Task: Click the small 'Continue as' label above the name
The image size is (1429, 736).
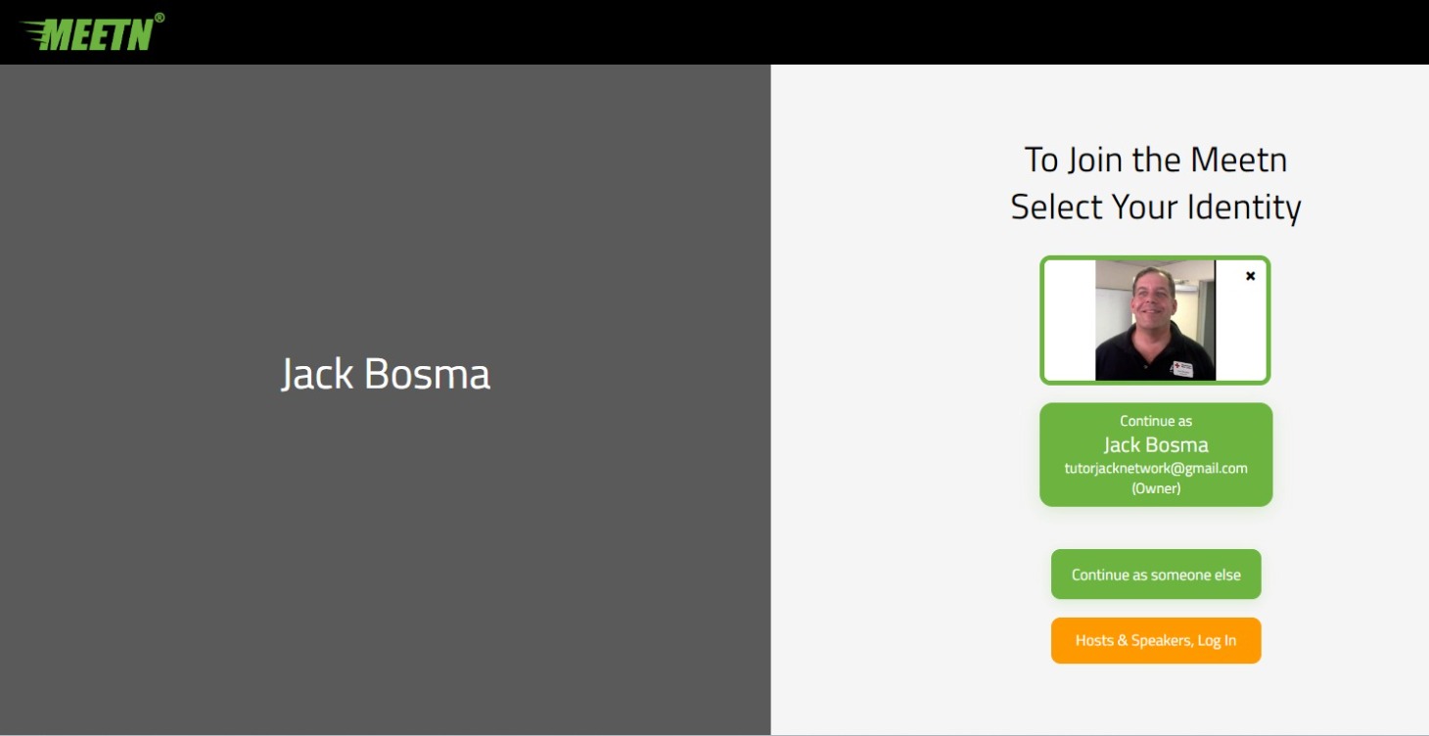Action: (x=1156, y=421)
